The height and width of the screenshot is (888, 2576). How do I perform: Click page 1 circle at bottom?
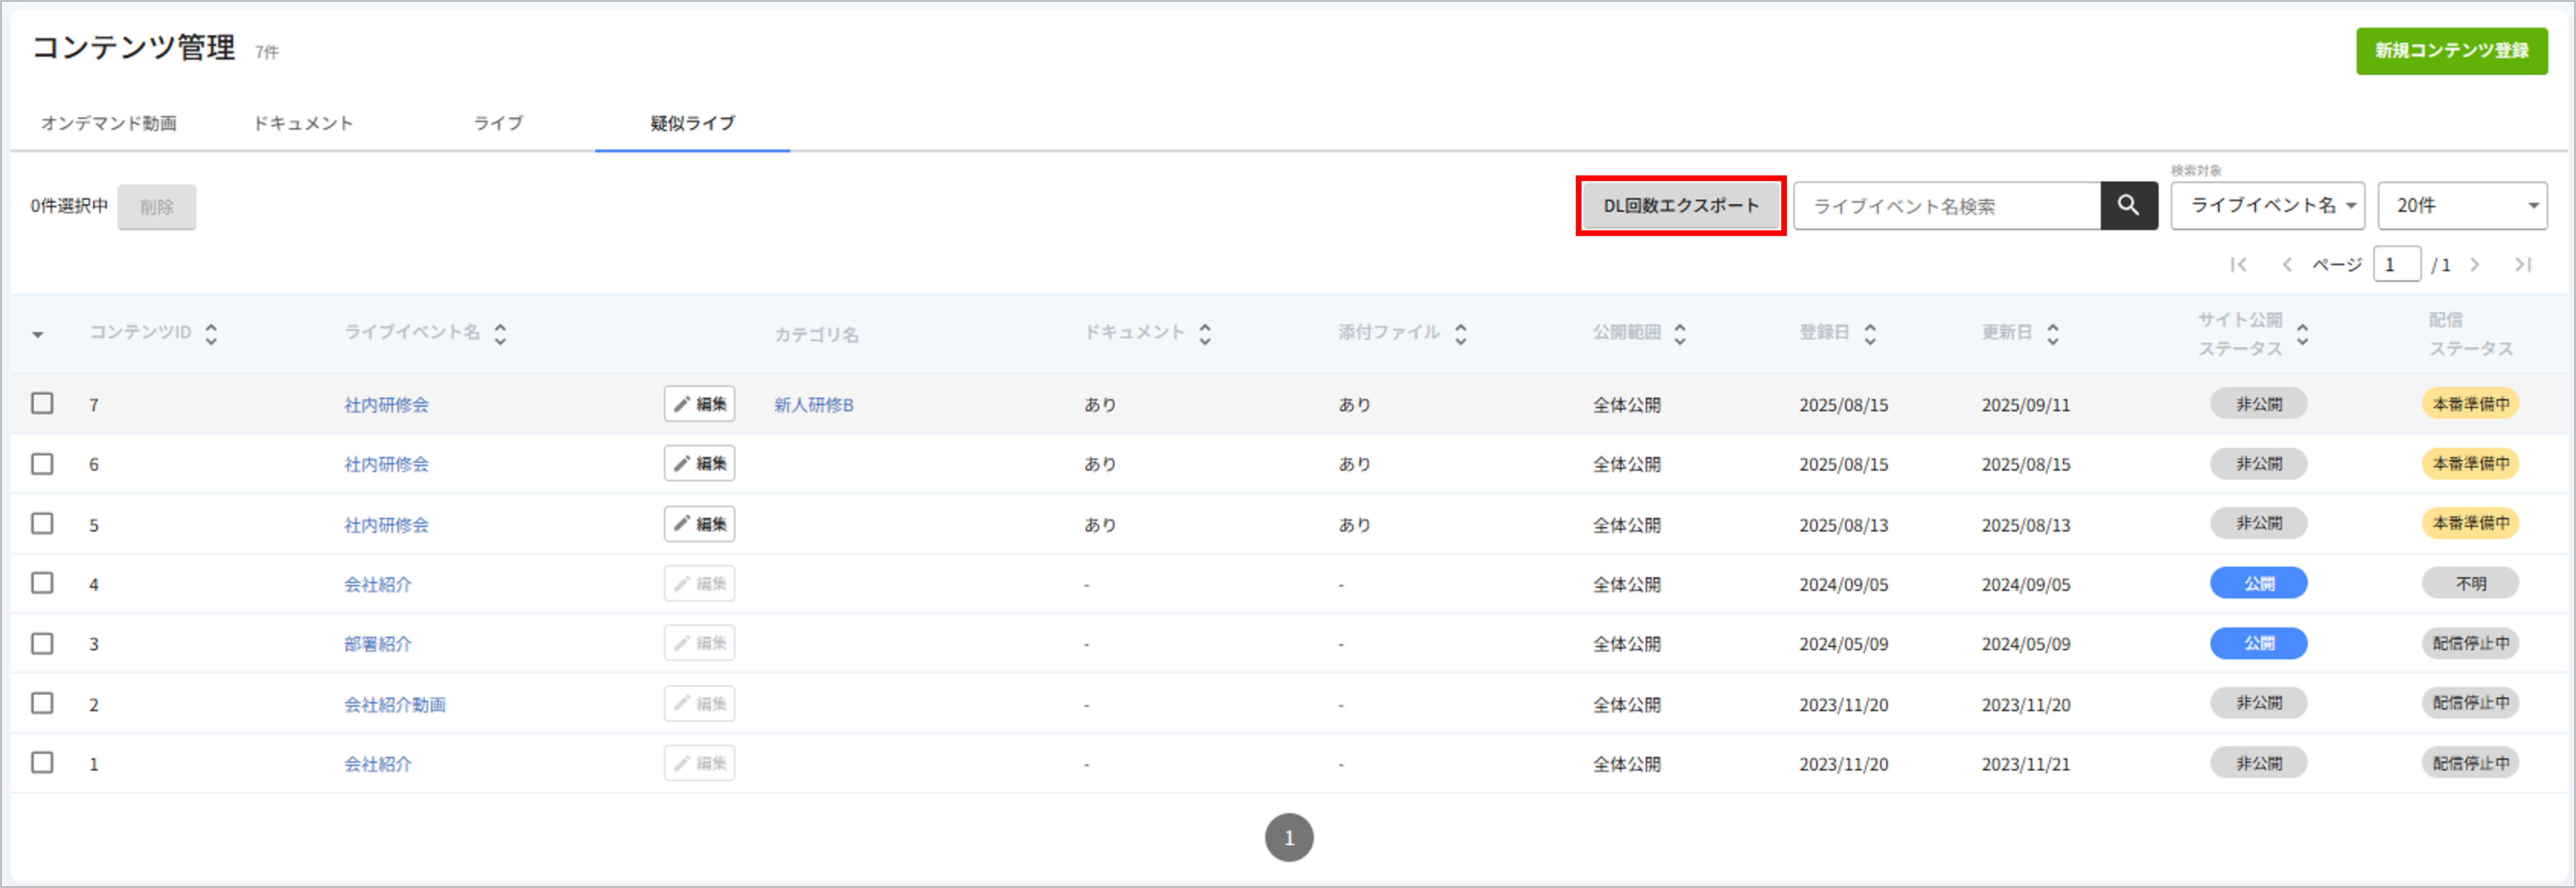click(1289, 837)
